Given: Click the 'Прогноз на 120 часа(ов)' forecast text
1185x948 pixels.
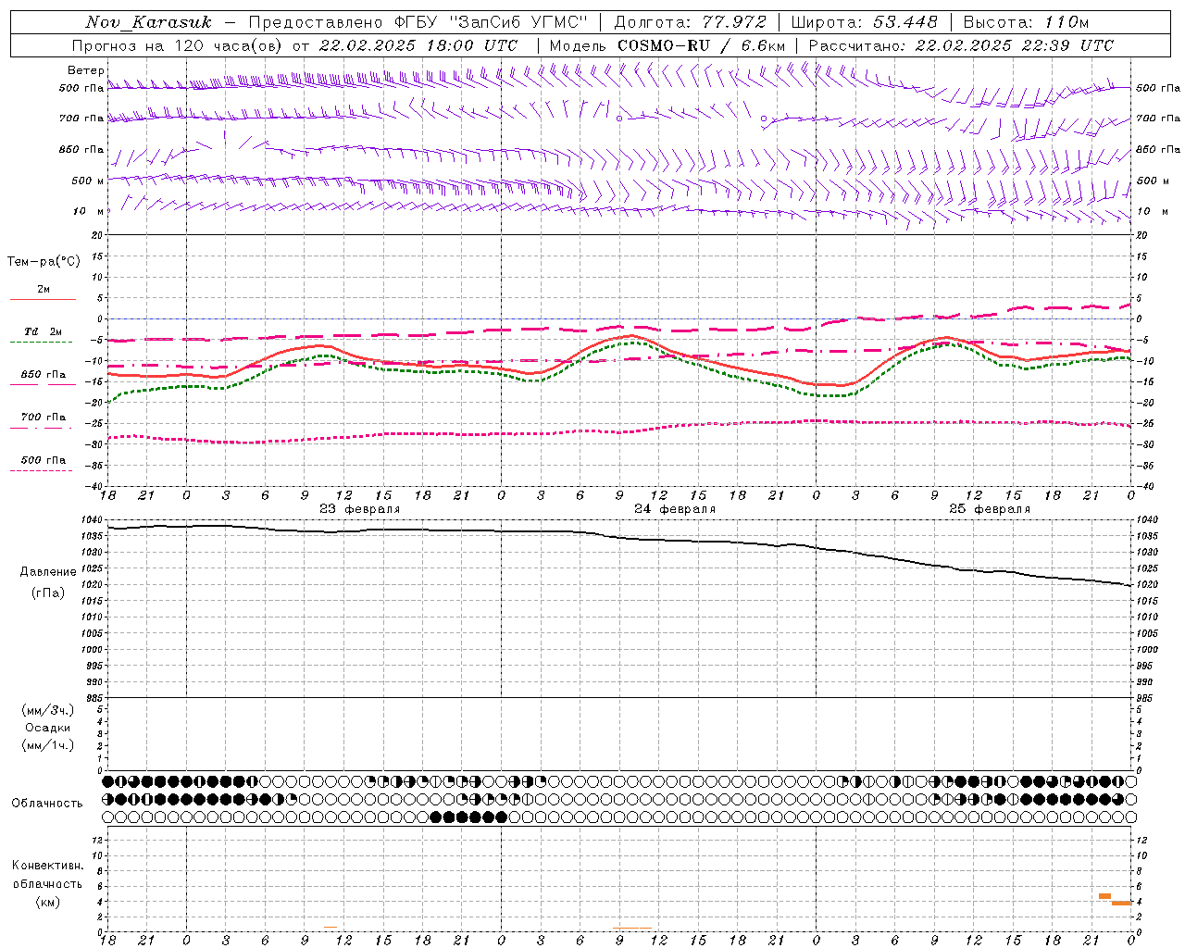Looking at the screenshot, I should click(178, 45).
